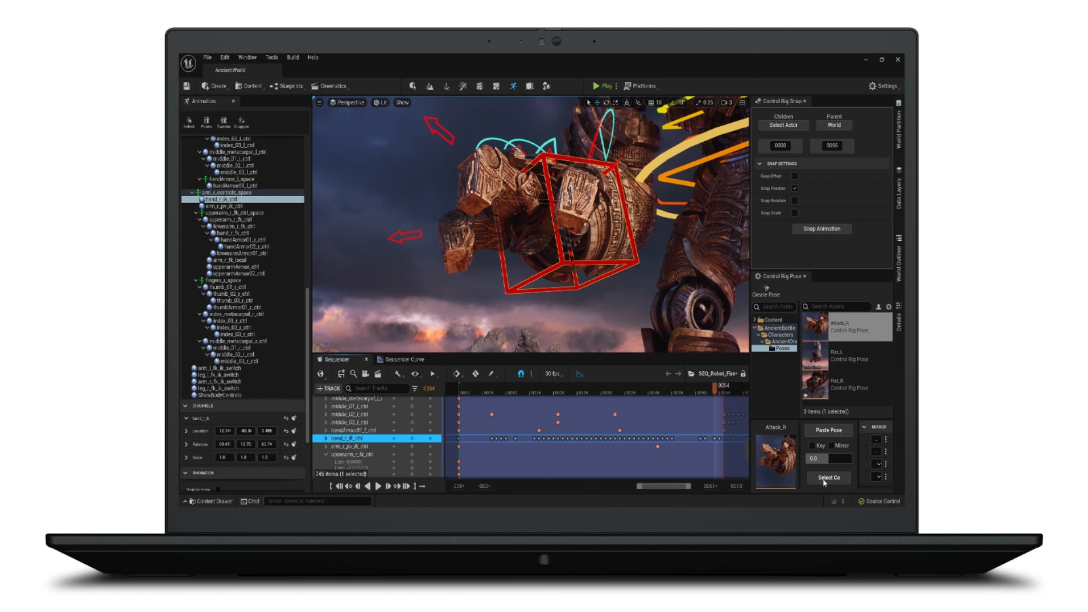Open the 30 fps frame rate dropdown
Viewport: 1088px width, 612px height.
[x=554, y=374]
